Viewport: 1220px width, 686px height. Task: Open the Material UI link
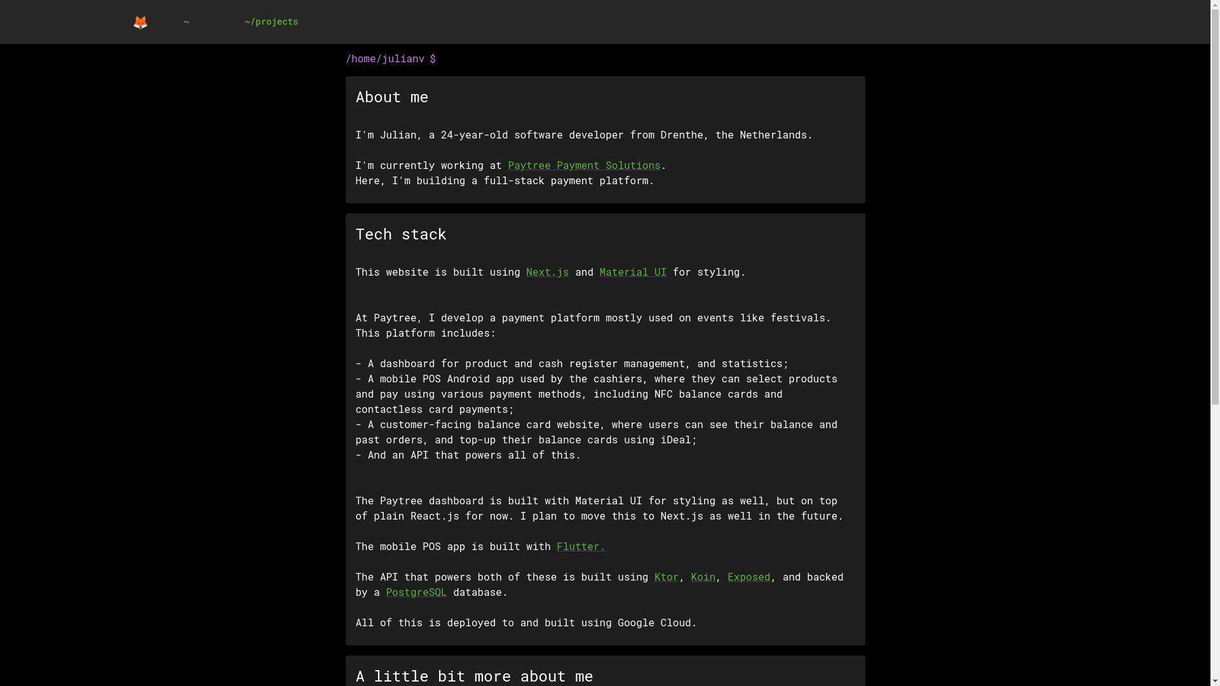633,272
